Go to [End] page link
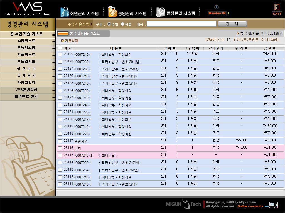This screenshot has height=213, width=285. click(274, 39)
